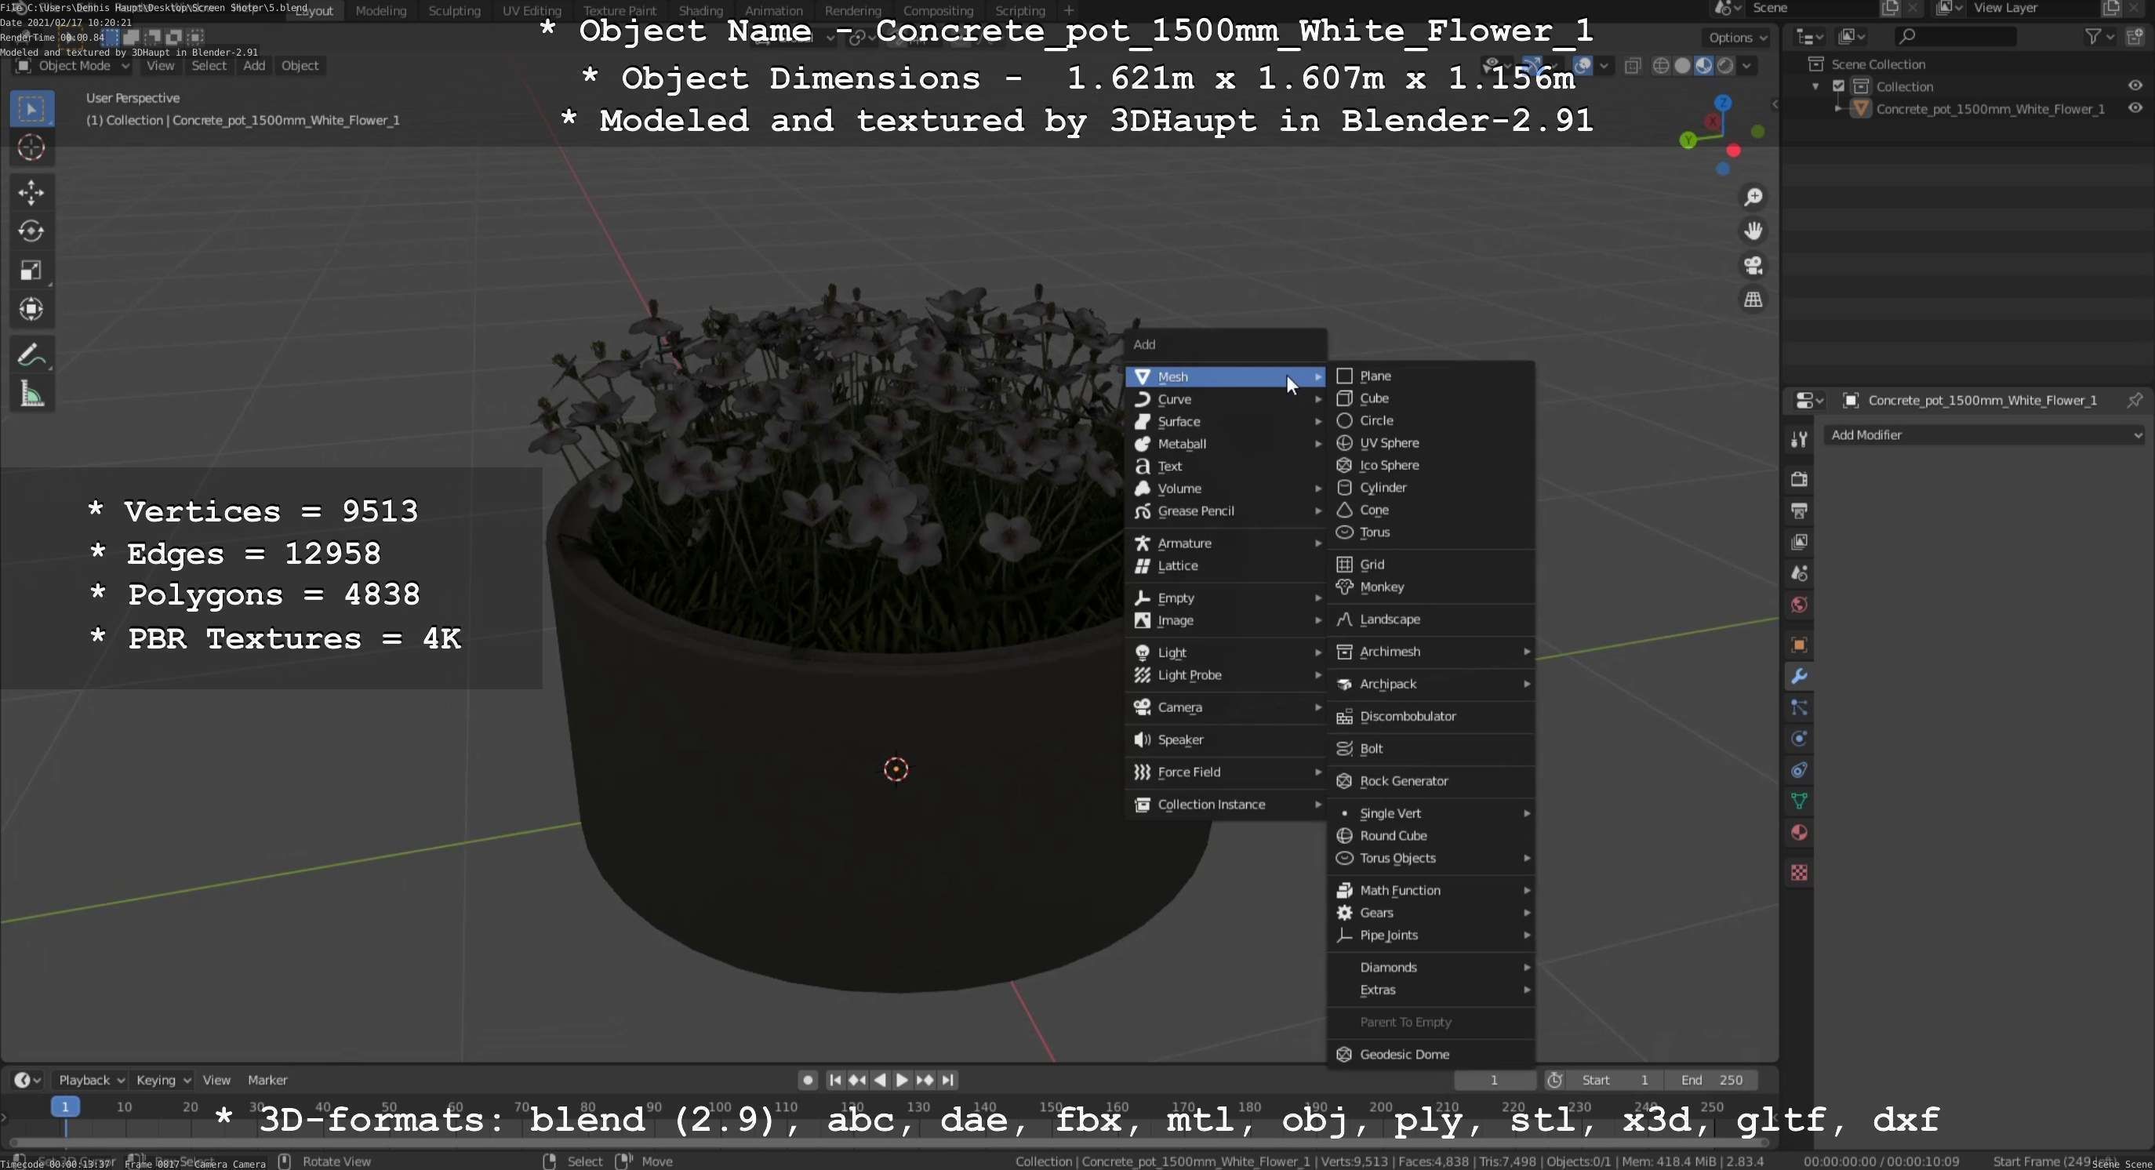
Task: Open the Modifier wrench properties tab
Action: coord(1799,677)
